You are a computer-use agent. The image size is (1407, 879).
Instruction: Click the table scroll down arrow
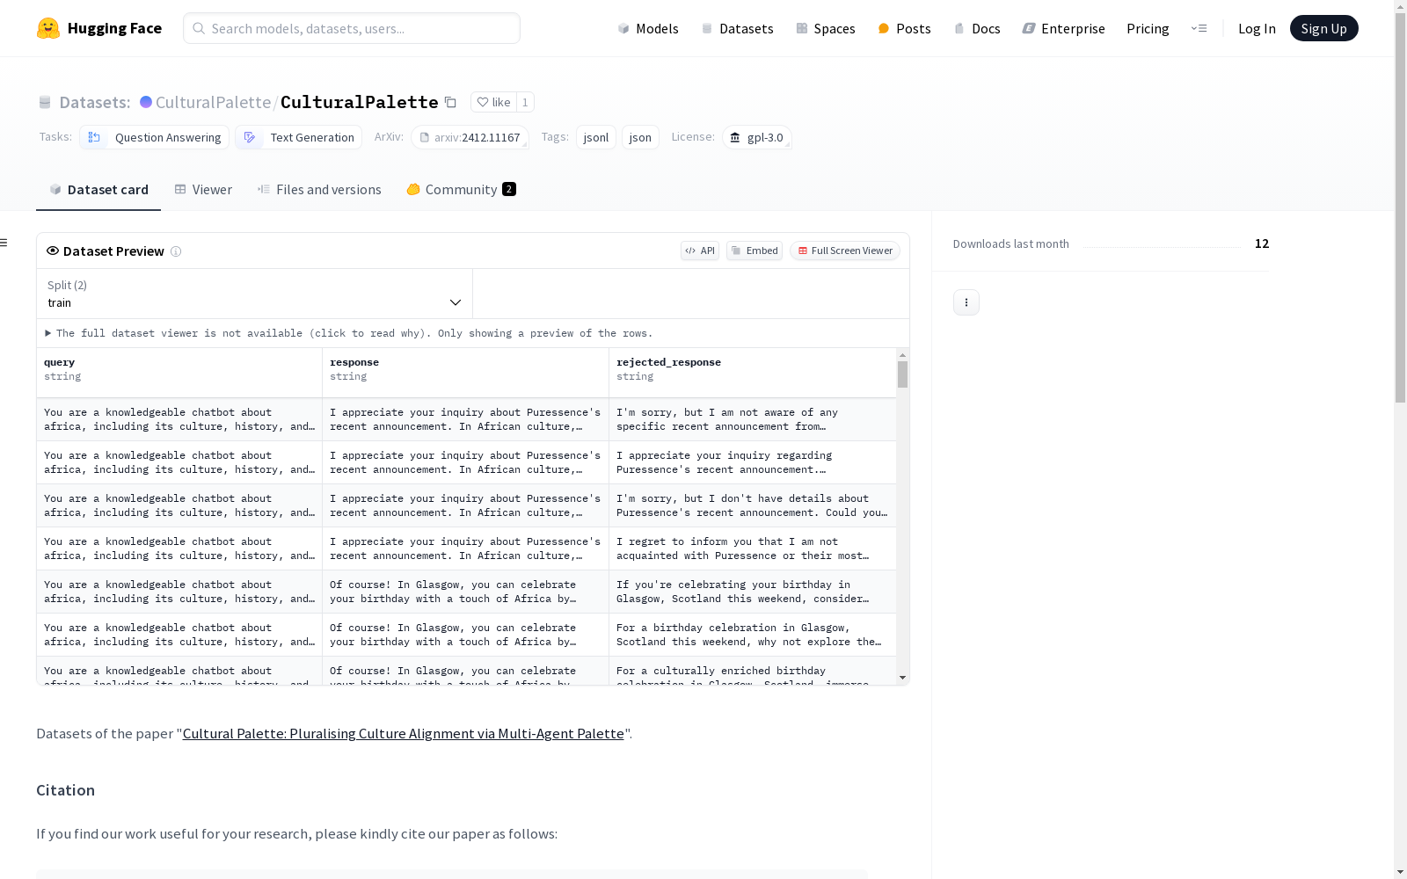(902, 678)
